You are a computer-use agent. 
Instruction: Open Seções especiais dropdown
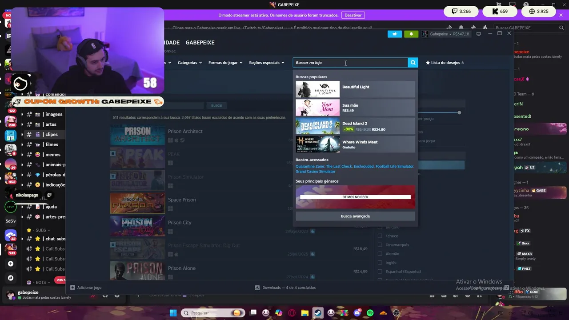(x=267, y=63)
